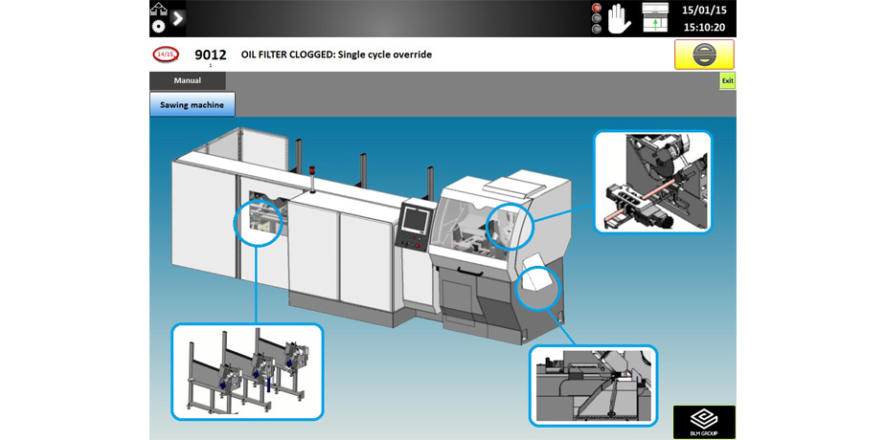Viewport: 885px width, 440px height.
Task: Open the bar loader detail thumbnail
Action: pyautogui.click(x=247, y=371)
